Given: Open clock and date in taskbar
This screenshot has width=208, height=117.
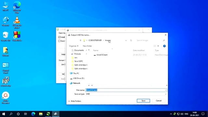Looking at the screenshot, I should tap(194, 114).
